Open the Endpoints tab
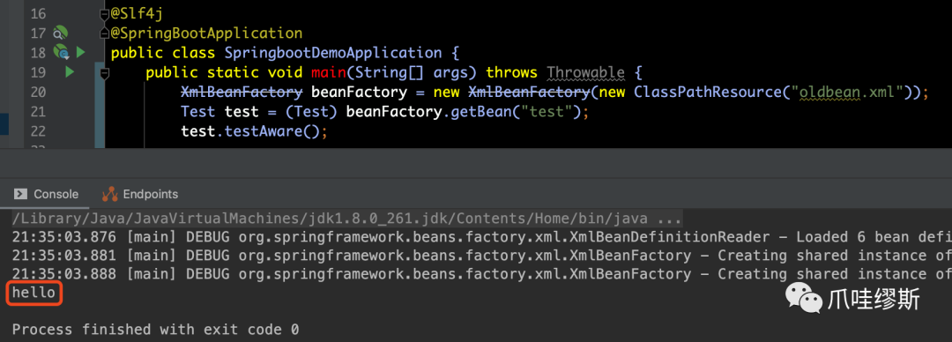Viewport: 952px width, 342px height. (140, 194)
